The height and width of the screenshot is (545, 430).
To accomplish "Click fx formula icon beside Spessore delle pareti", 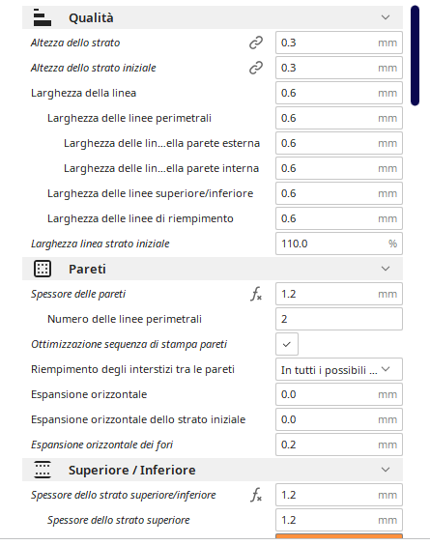I will [x=256, y=294].
